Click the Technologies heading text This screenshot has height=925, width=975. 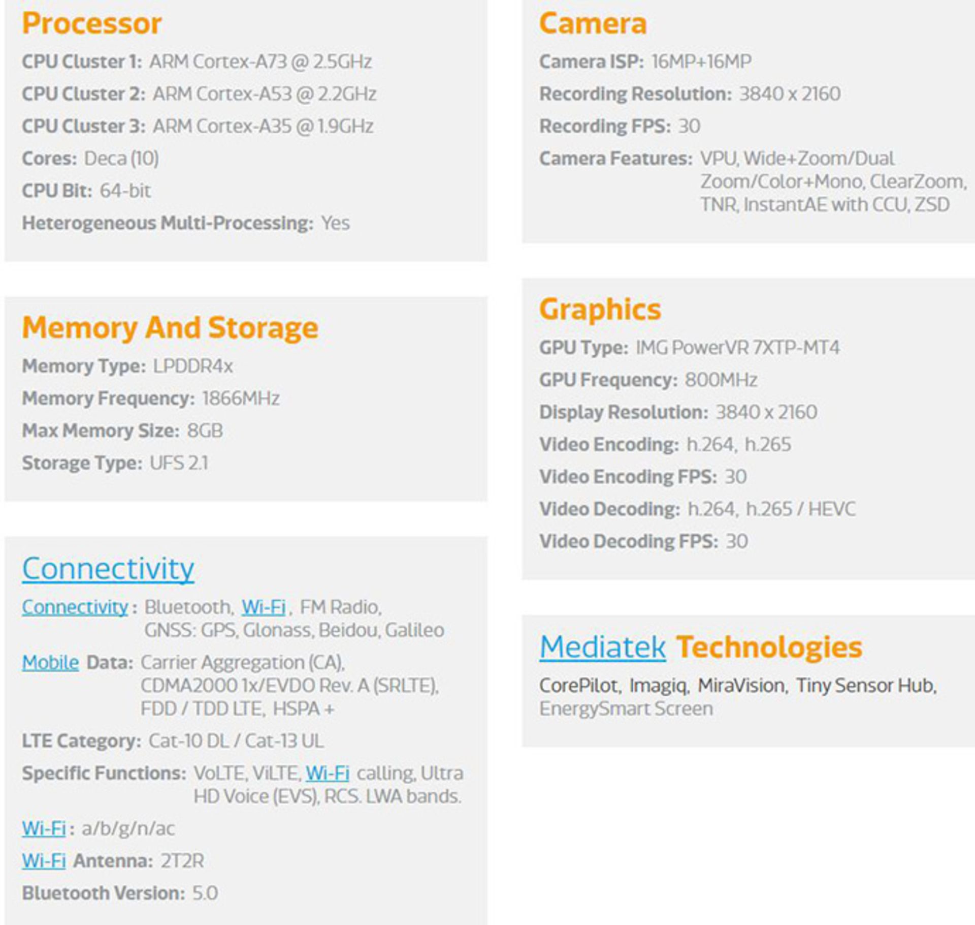(x=769, y=647)
